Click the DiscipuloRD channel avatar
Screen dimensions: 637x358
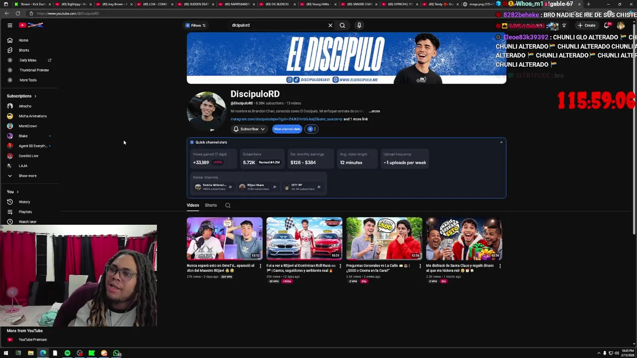tap(206, 111)
